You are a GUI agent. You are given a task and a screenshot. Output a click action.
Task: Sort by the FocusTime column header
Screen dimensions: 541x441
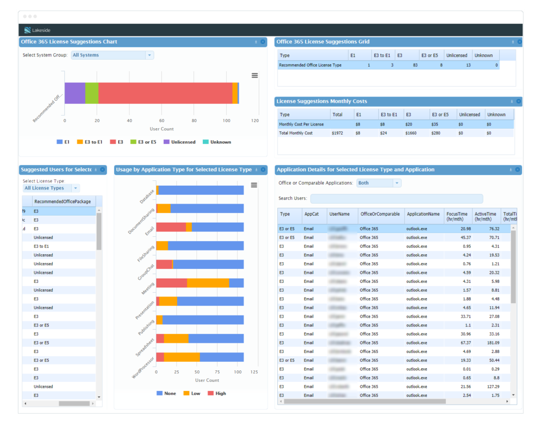click(456, 216)
